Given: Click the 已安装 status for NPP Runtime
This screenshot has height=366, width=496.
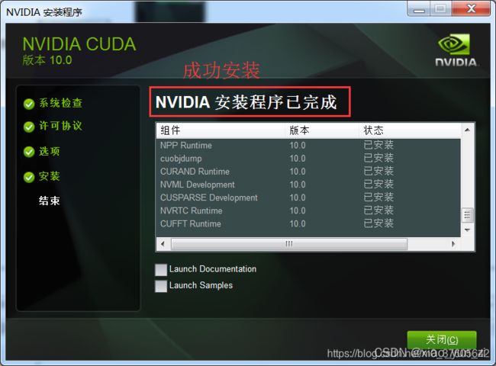Looking at the screenshot, I should [378, 145].
